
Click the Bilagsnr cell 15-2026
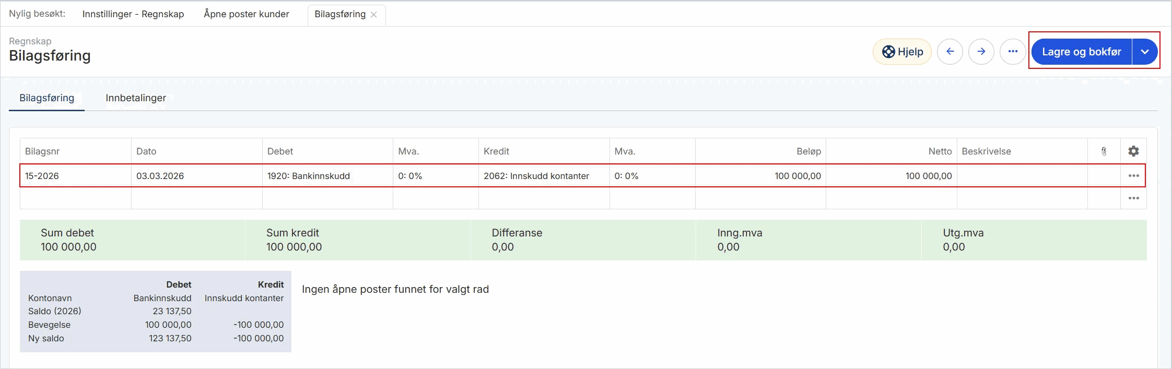[76, 176]
